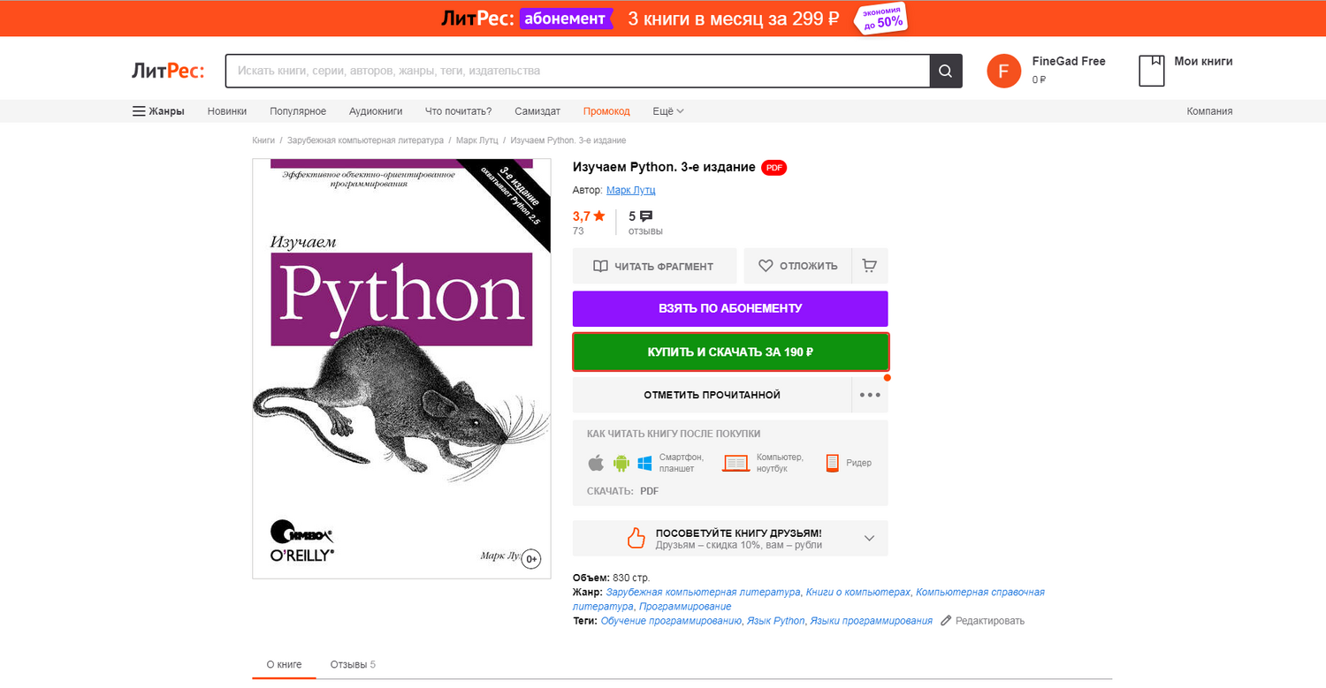Click the 5 отзывы reviews count
Screen dimensions: 1326x688
click(645, 223)
